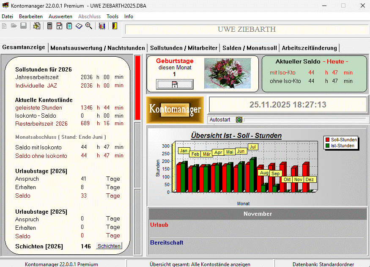Viewport: 370px width, 267px height.
Task: Go to the Arbeitszeitänderung tab
Action: click(309, 48)
